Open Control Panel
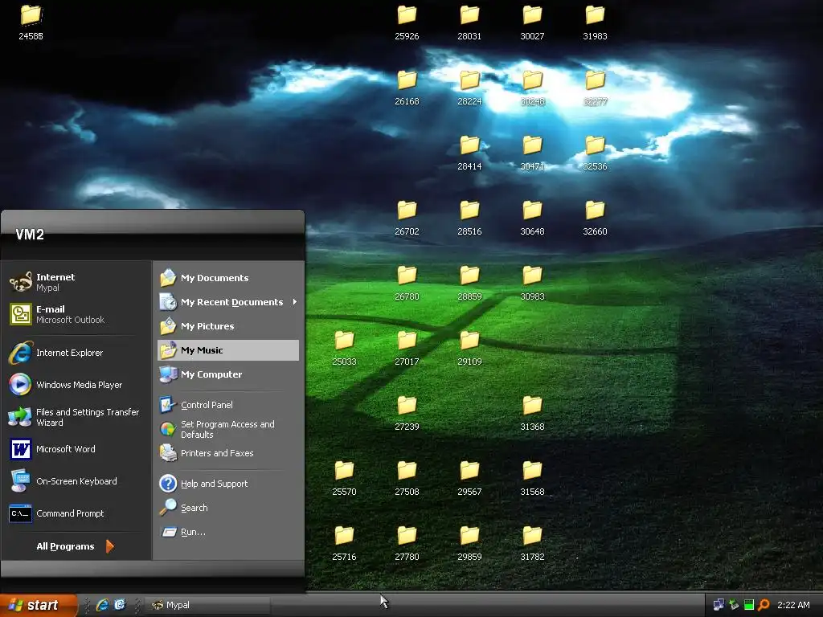The width and height of the screenshot is (823, 617). pyautogui.click(x=227, y=405)
